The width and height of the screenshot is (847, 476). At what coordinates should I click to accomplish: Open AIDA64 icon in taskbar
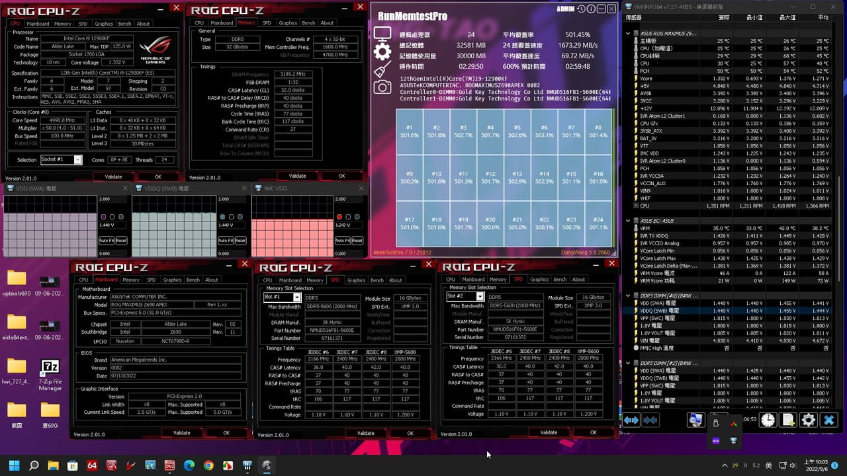[92, 465]
